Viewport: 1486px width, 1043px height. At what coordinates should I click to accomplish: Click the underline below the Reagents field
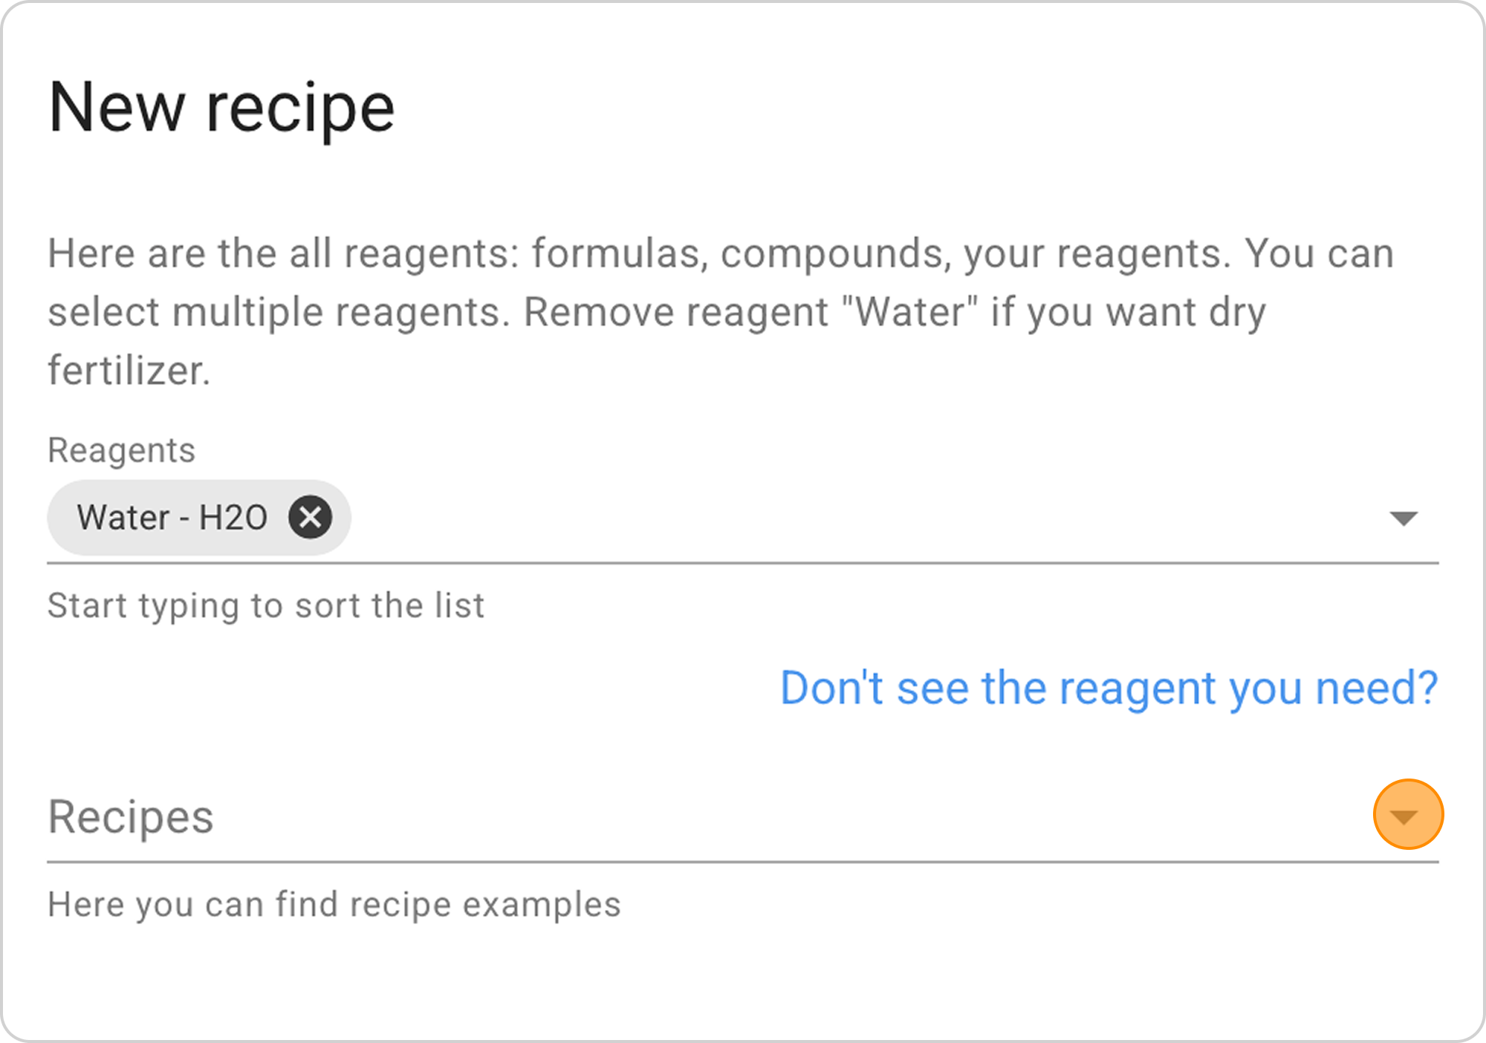[x=743, y=563]
